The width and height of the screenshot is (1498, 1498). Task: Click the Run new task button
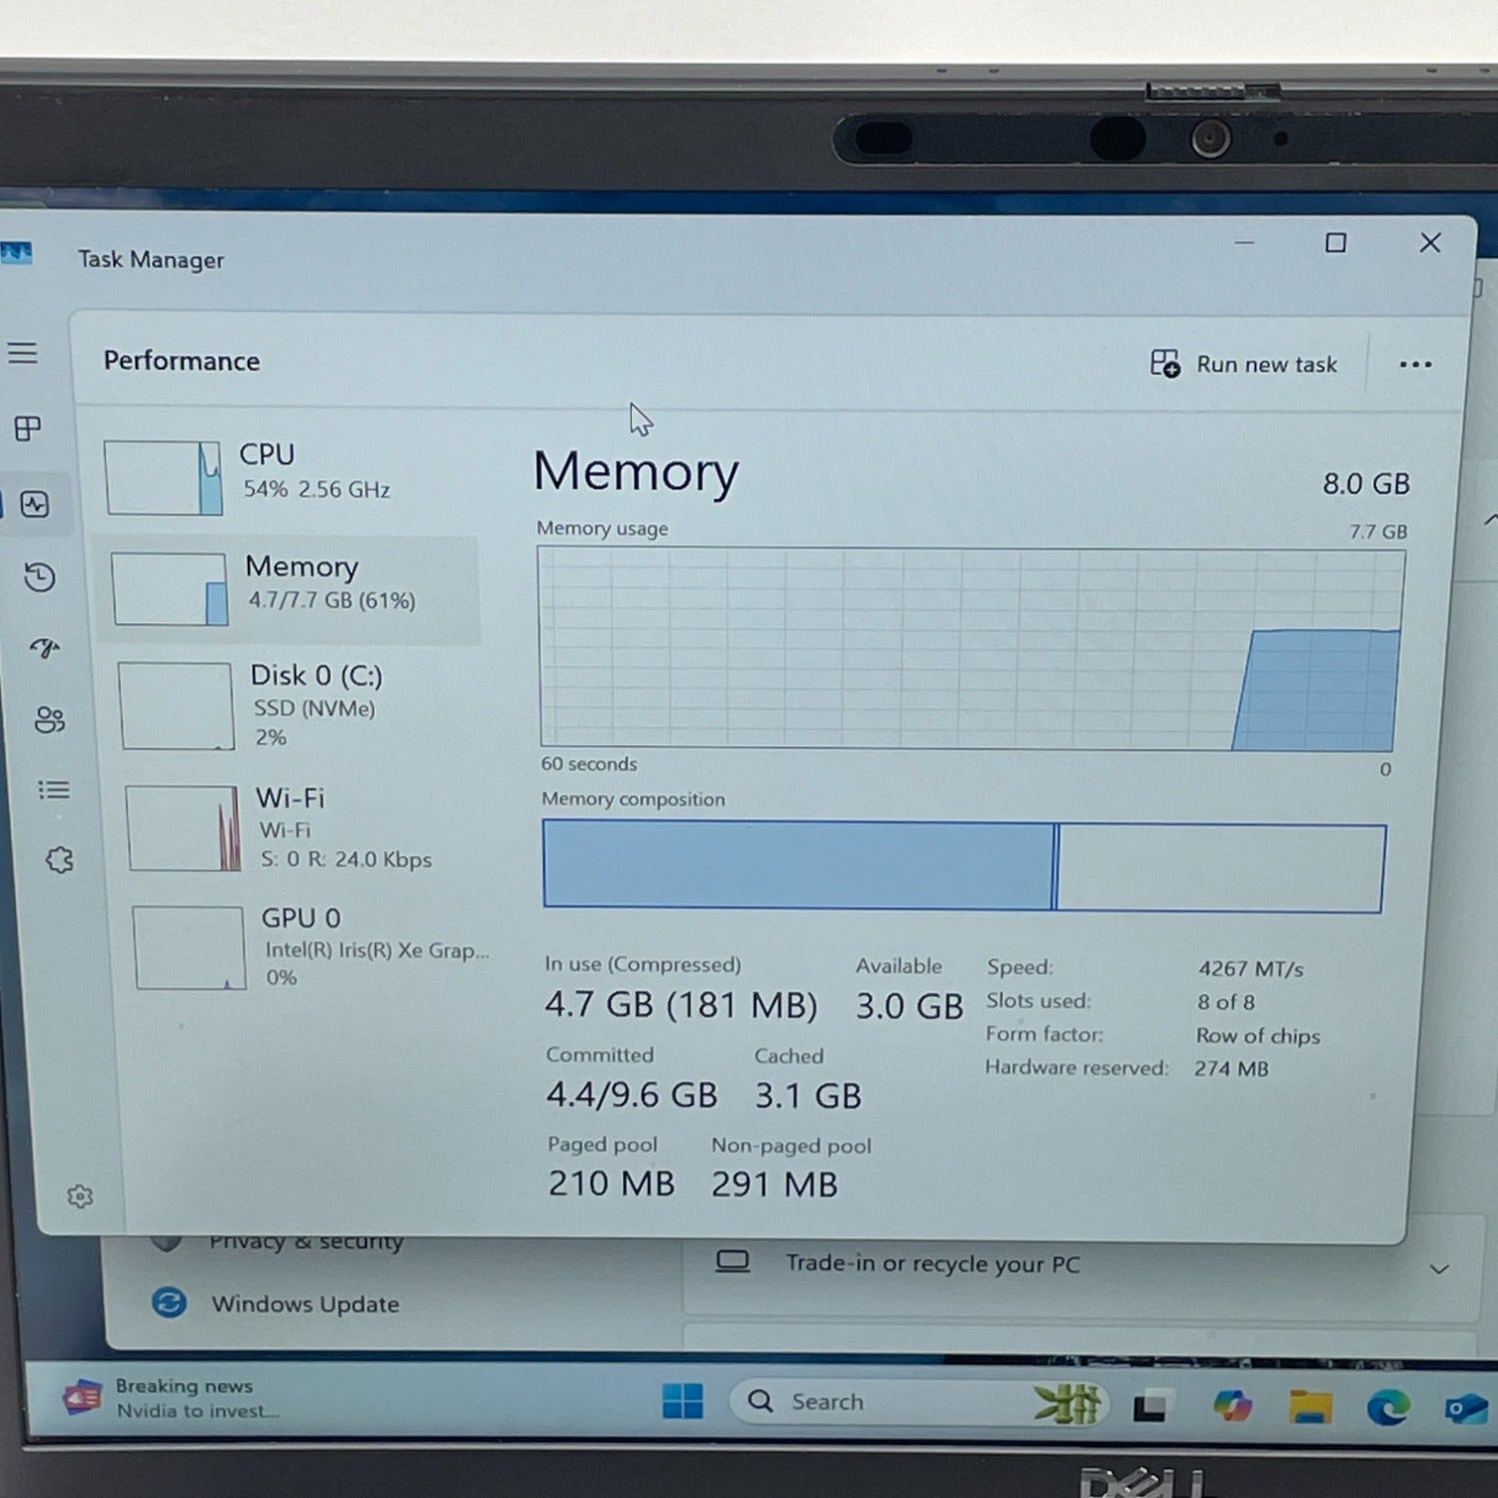point(1244,365)
